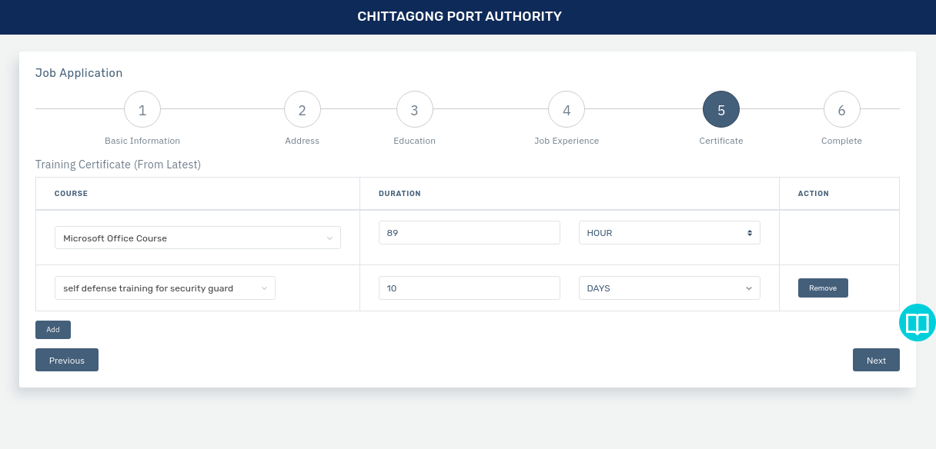Open the floating book help icon
Image resolution: width=936 pixels, height=449 pixels.
[x=918, y=323]
